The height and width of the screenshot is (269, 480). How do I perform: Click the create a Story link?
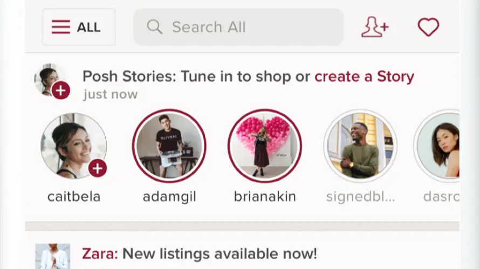tap(364, 76)
